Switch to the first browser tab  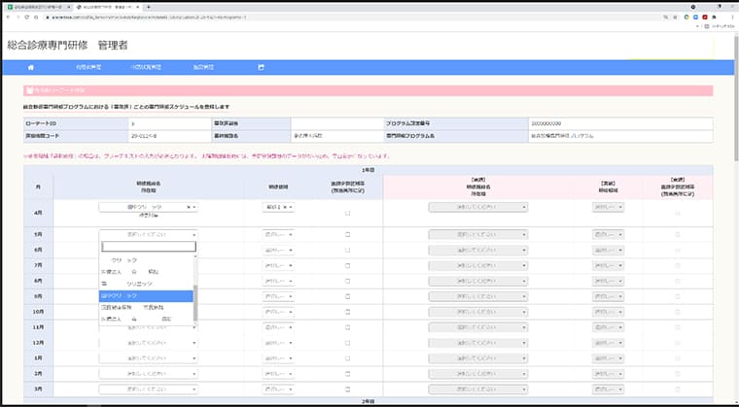[x=39, y=8]
